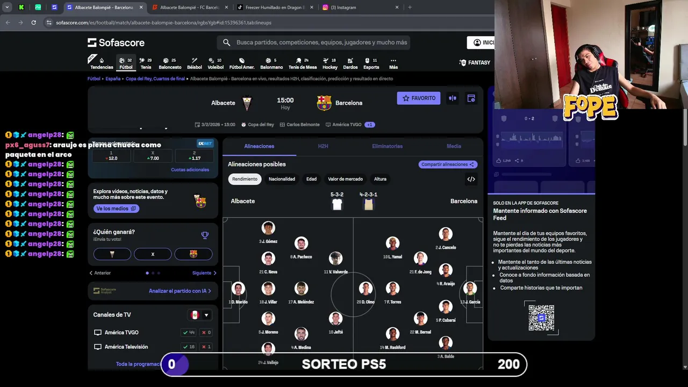Select the Rendimiento lineup filter
Viewport: 688px width, 387px height.
point(245,179)
